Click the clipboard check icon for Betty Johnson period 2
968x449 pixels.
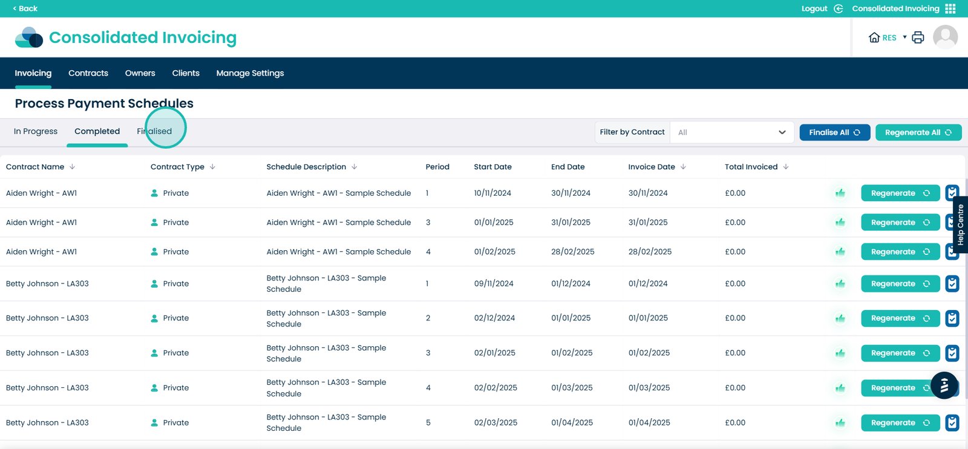[x=952, y=318]
